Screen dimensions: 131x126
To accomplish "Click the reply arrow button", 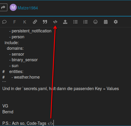I will pos(3,7).
